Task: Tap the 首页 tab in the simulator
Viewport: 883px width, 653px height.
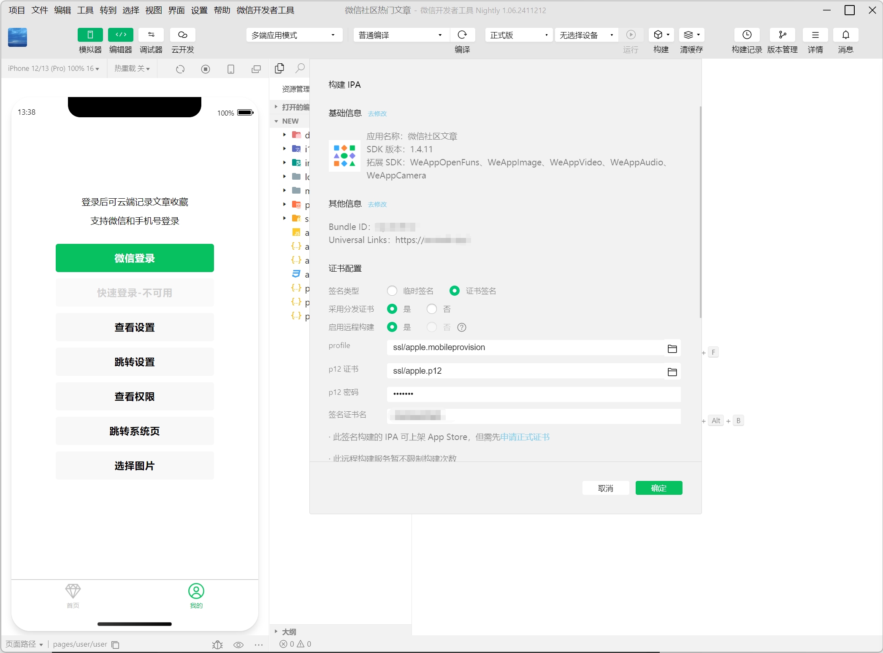Action: click(73, 596)
